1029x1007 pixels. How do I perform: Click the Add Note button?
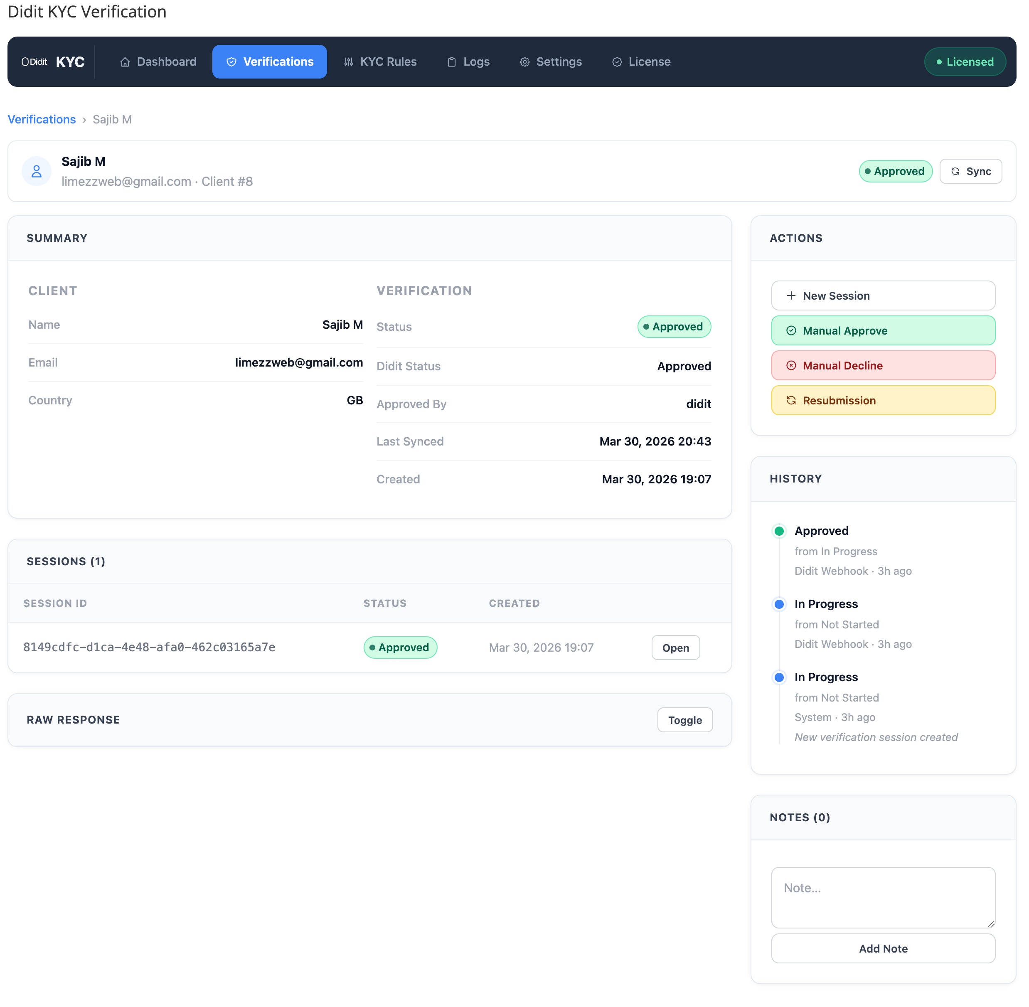tap(883, 948)
